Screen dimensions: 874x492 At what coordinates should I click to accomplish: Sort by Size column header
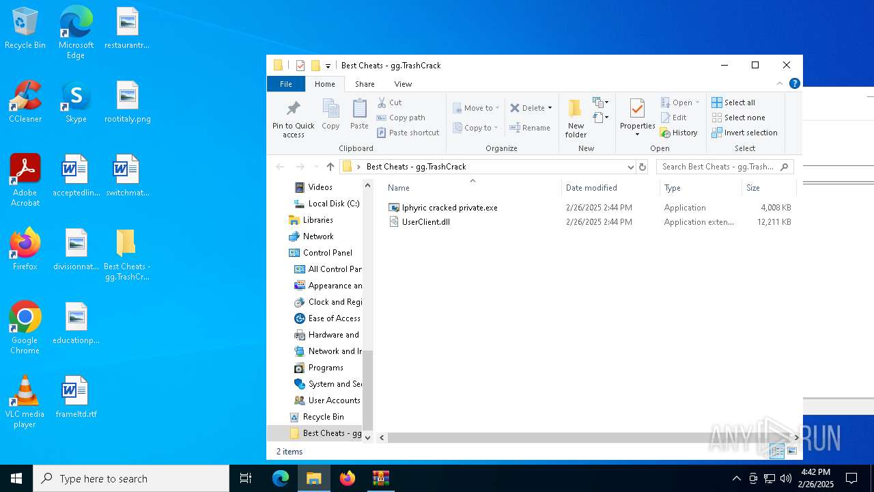pos(753,188)
